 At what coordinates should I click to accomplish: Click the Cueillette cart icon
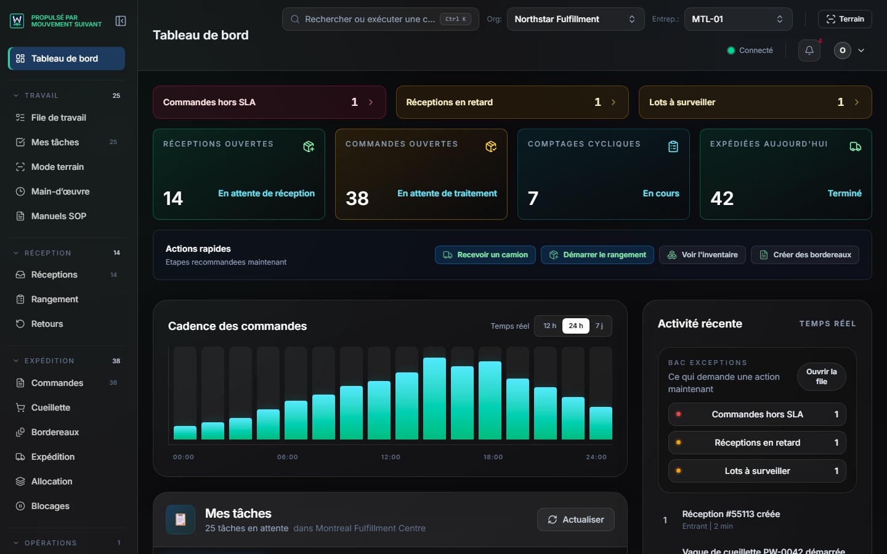20,407
